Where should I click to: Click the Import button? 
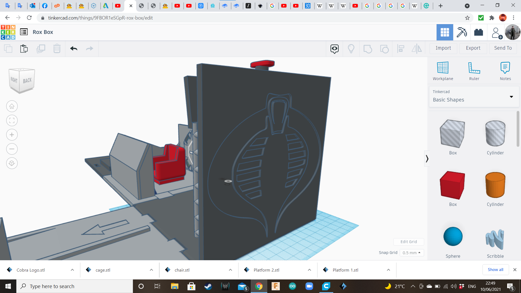point(443,48)
